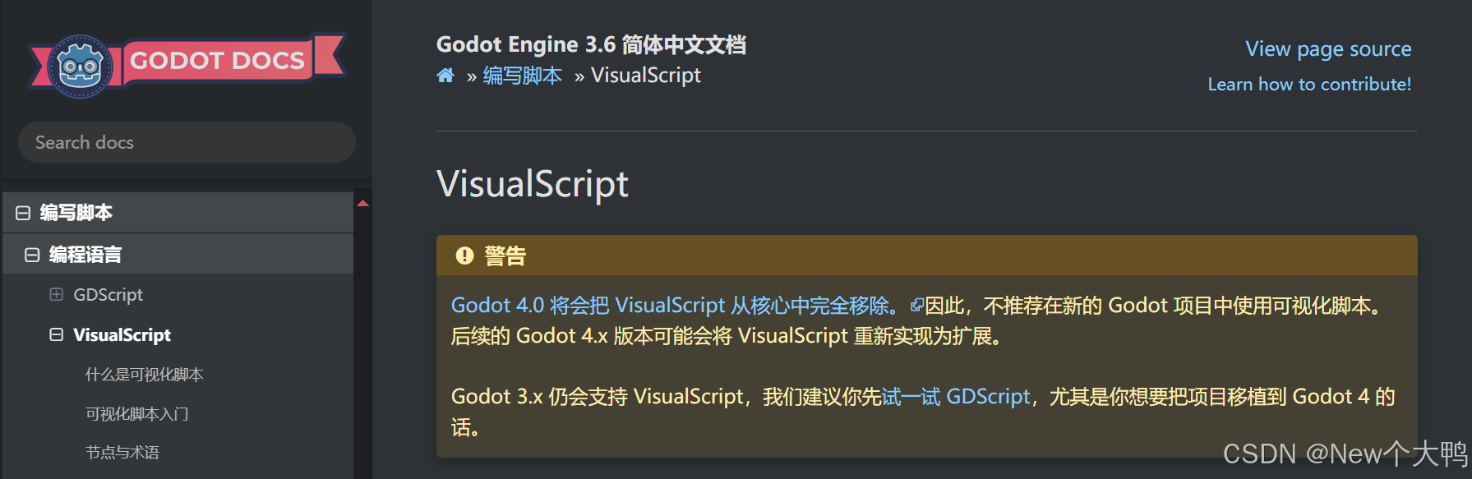Select VisualScript in the sidebar

pyautogui.click(x=122, y=334)
